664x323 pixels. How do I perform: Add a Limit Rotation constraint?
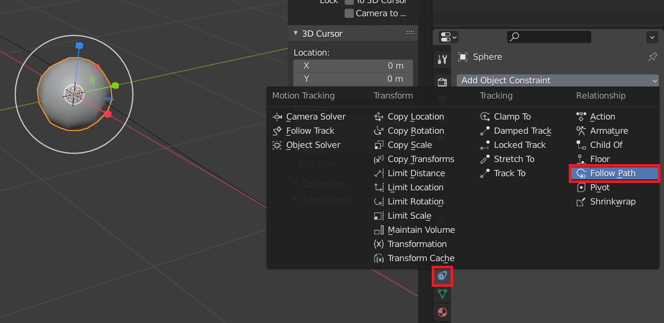tap(409, 202)
